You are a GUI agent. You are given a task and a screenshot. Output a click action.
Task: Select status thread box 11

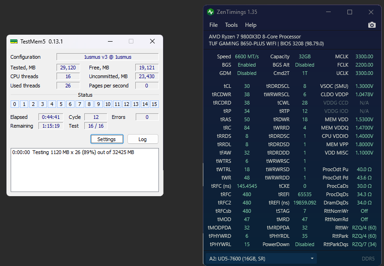pos(117,104)
